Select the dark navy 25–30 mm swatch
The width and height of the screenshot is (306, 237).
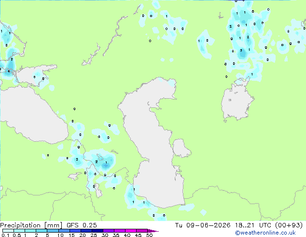tap(97, 231)
